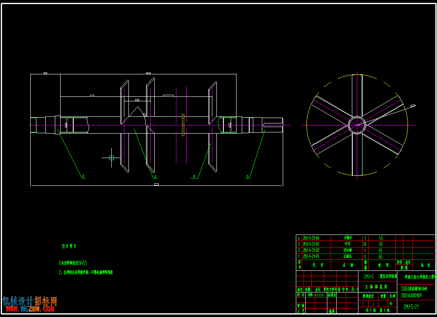This screenshot has width=437, height=317.
Task: Click the rightmost green leader balloon label
Action: 247,176
